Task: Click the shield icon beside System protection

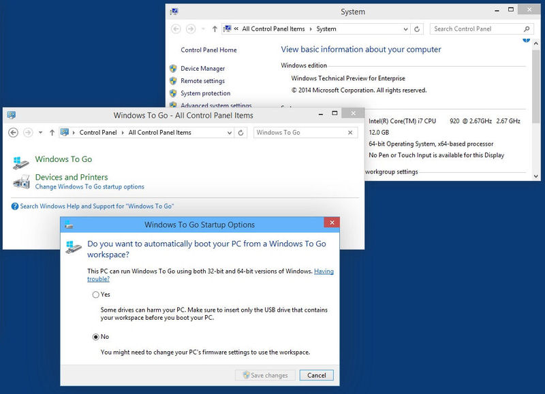Action: 173,93
